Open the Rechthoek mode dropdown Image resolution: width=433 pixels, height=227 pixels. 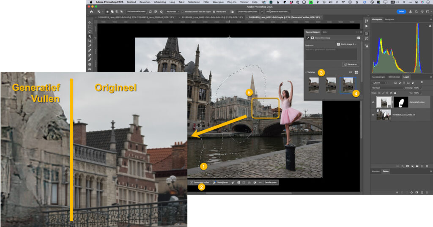173,11
